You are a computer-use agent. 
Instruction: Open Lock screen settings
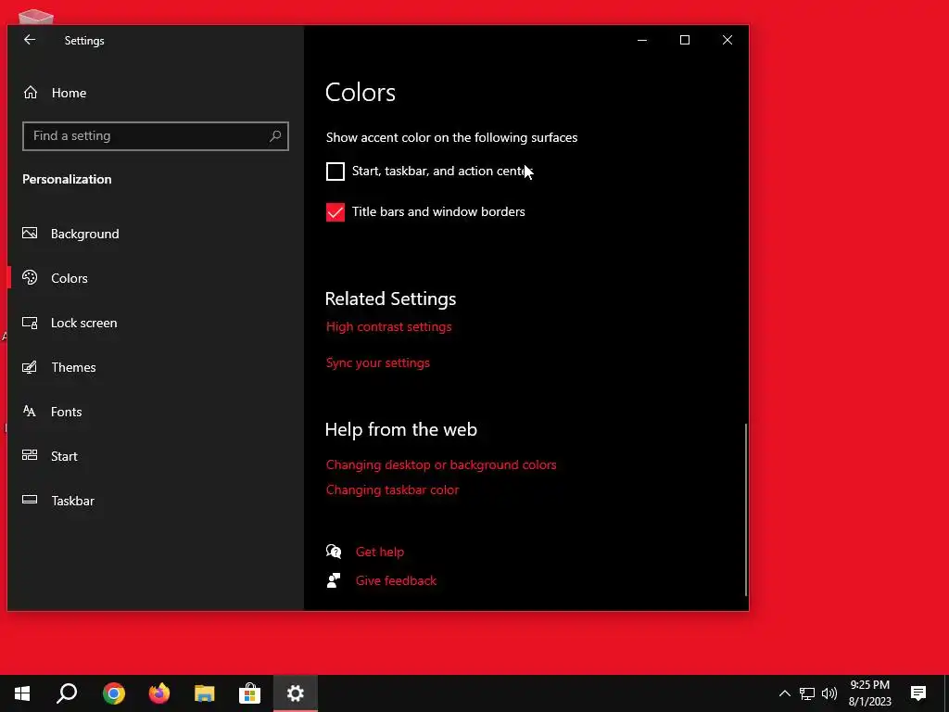pos(70,323)
